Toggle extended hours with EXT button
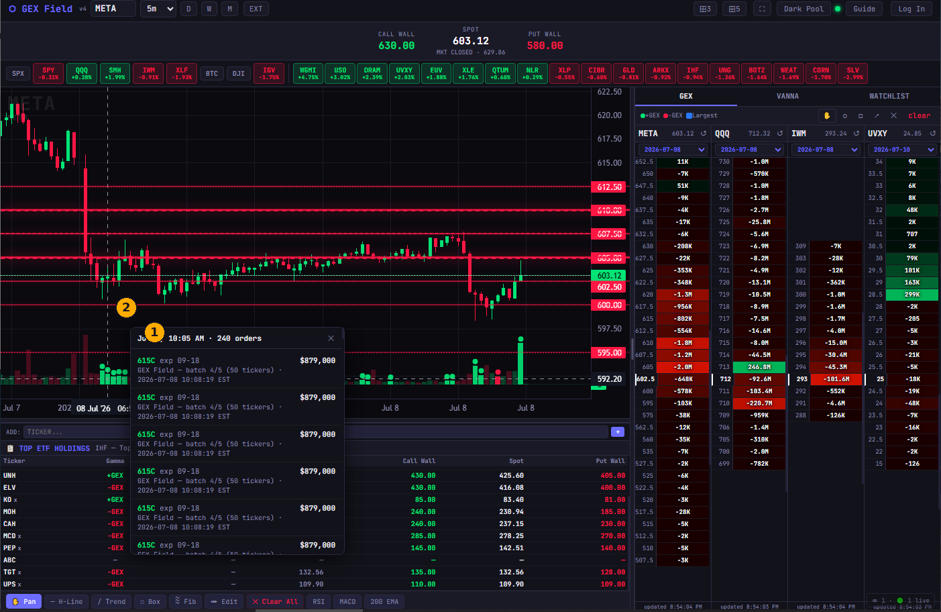This screenshot has width=941, height=612. tap(256, 9)
